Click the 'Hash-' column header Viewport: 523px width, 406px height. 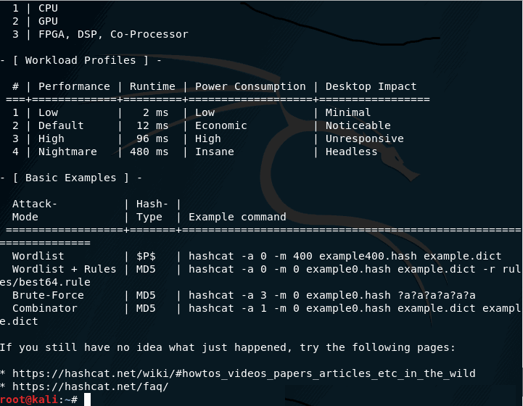152,204
